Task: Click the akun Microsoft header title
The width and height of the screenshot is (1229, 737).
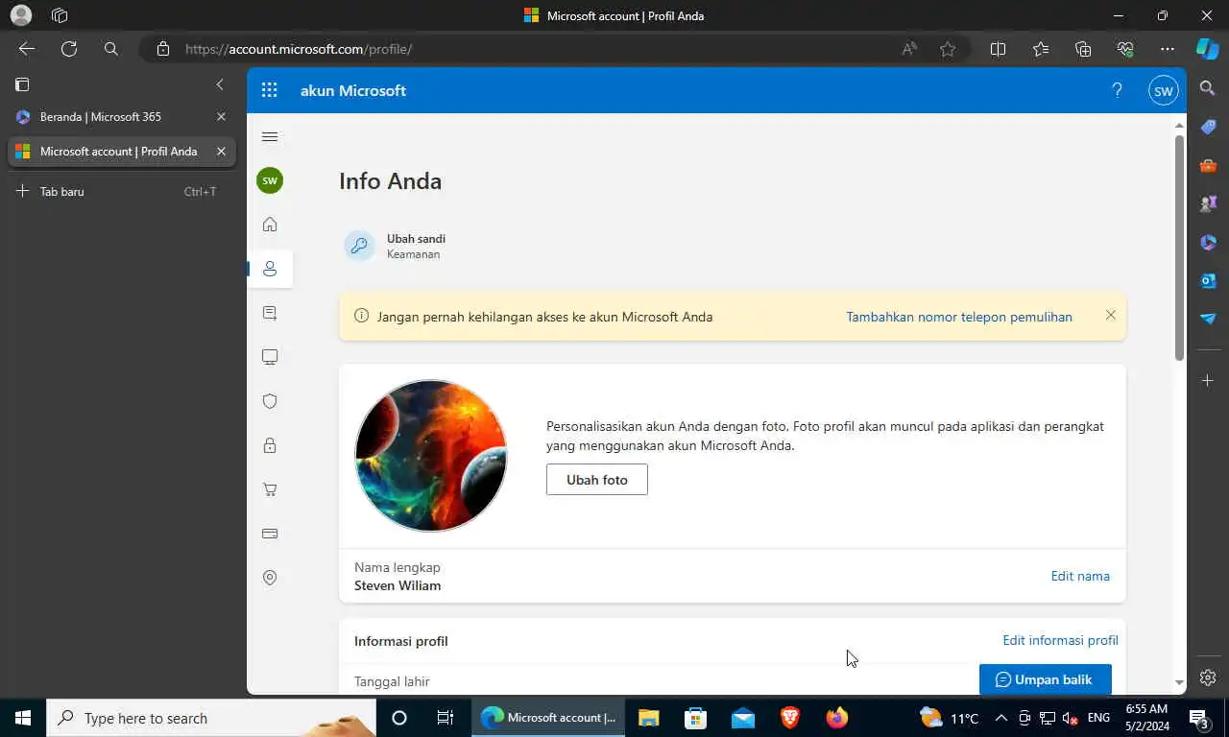Action: [353, 90]
